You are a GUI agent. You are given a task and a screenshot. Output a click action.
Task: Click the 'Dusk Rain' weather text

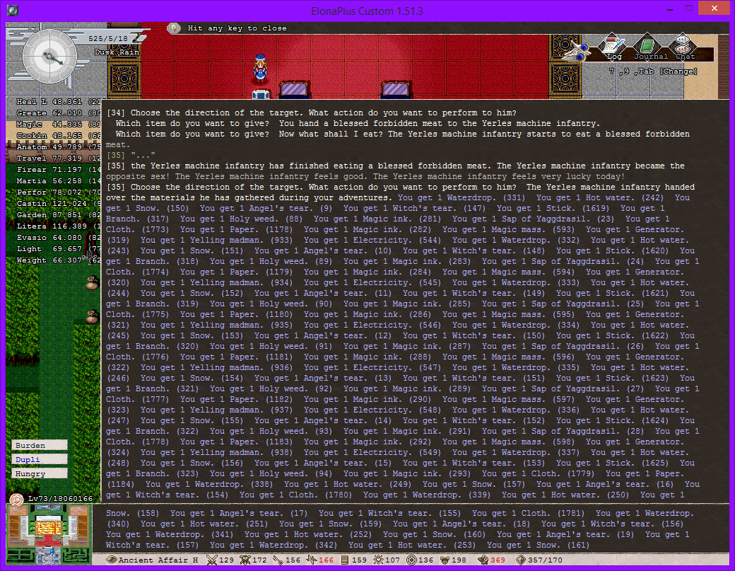[117, 52]
